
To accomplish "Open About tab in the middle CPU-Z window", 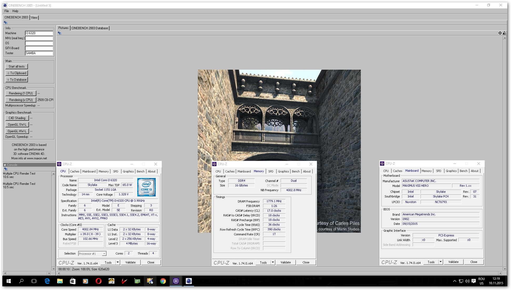I will point(307,171).
